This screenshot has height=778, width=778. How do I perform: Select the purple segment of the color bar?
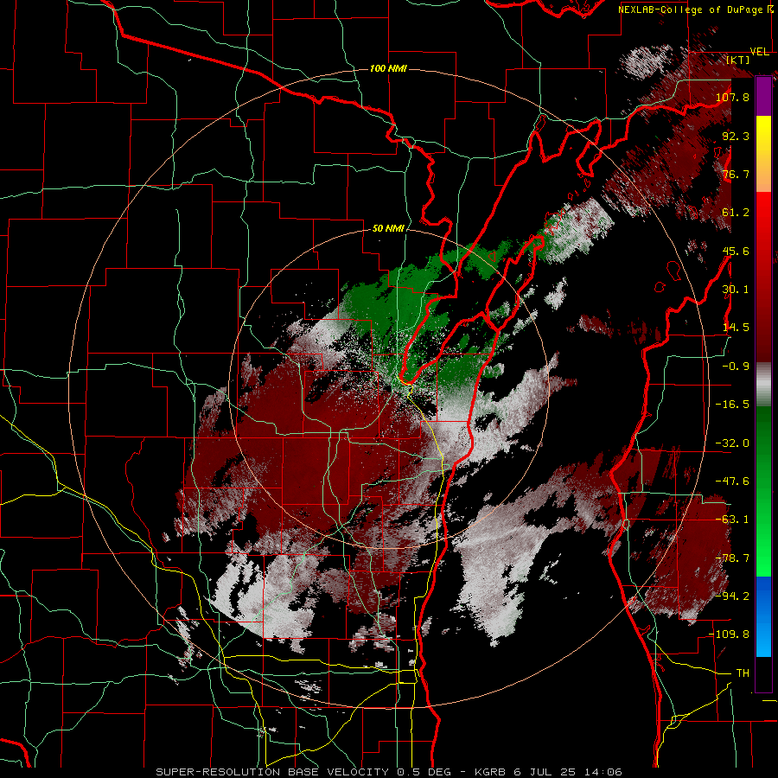763,97
